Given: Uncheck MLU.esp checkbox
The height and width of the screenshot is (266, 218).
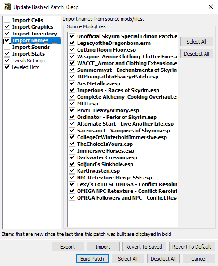Looking at the screenshot, I should coord(72,104).
